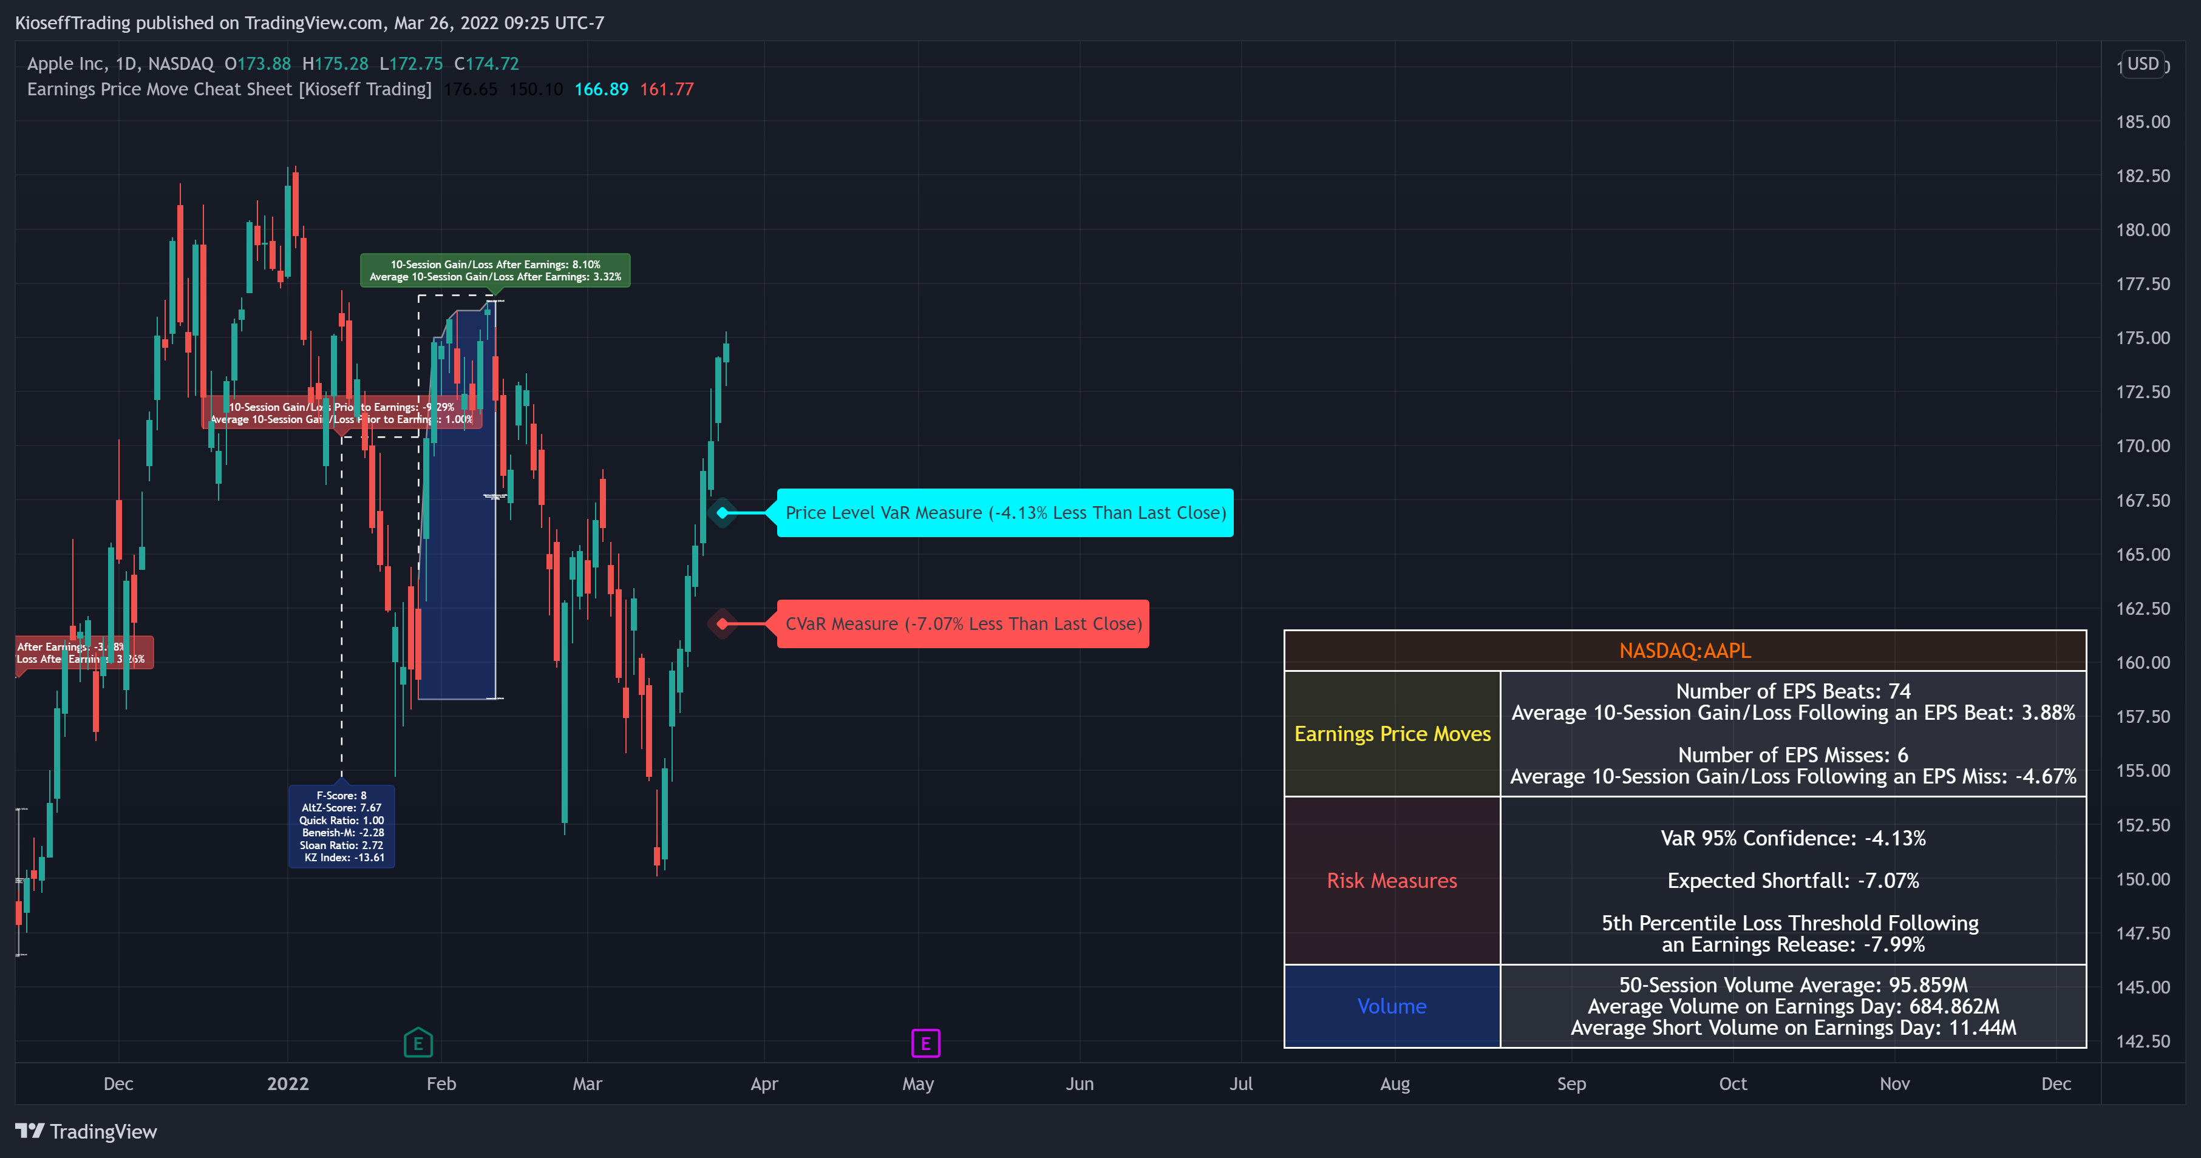Click VaR 95% Confidence: -4.13% text
Viewport: 2201px width, 1158px height.
click(x=1792, y=838)
